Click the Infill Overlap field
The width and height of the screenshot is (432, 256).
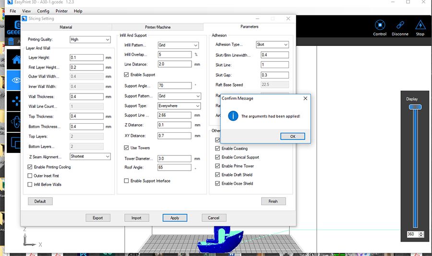tap(174, 55)
